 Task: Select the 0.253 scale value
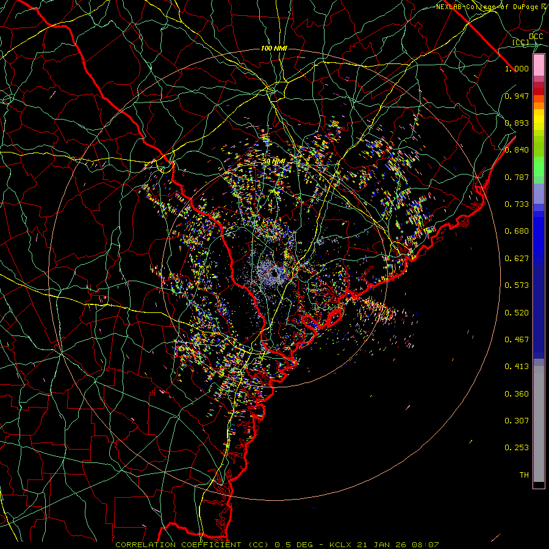click(x=517, y=448)
